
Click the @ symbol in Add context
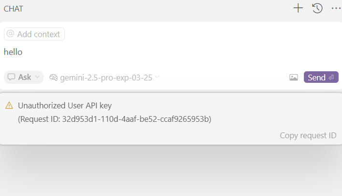point(10,34)
